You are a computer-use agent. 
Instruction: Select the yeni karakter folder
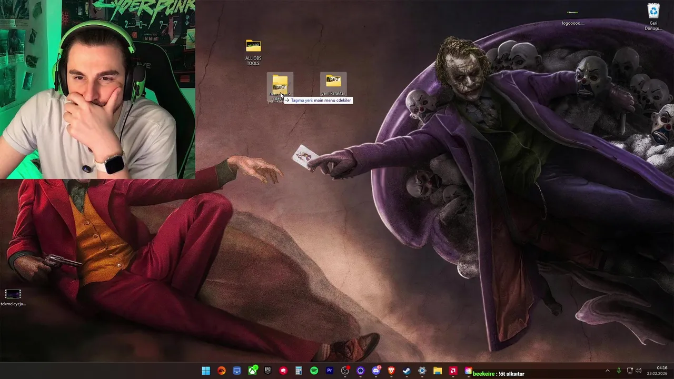click(x=333, y=84)
